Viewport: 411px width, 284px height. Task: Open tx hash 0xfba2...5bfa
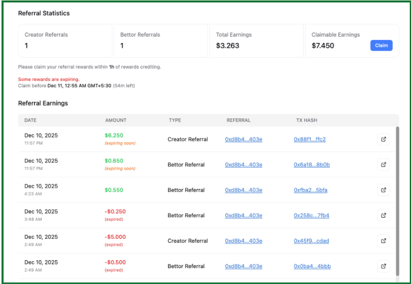click(x=310, y=190)
